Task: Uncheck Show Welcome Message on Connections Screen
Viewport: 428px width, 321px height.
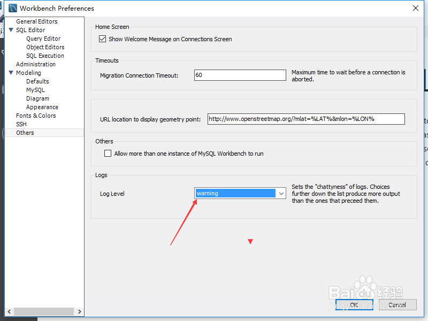Action: [x=102, y=39]
